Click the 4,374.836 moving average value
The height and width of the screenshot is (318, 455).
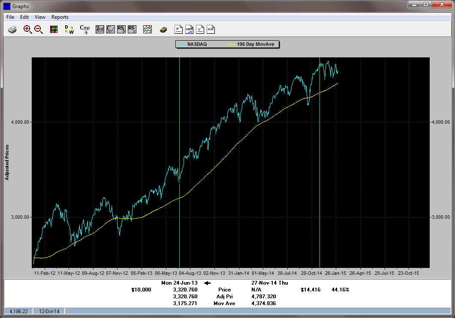coord(264,303)
